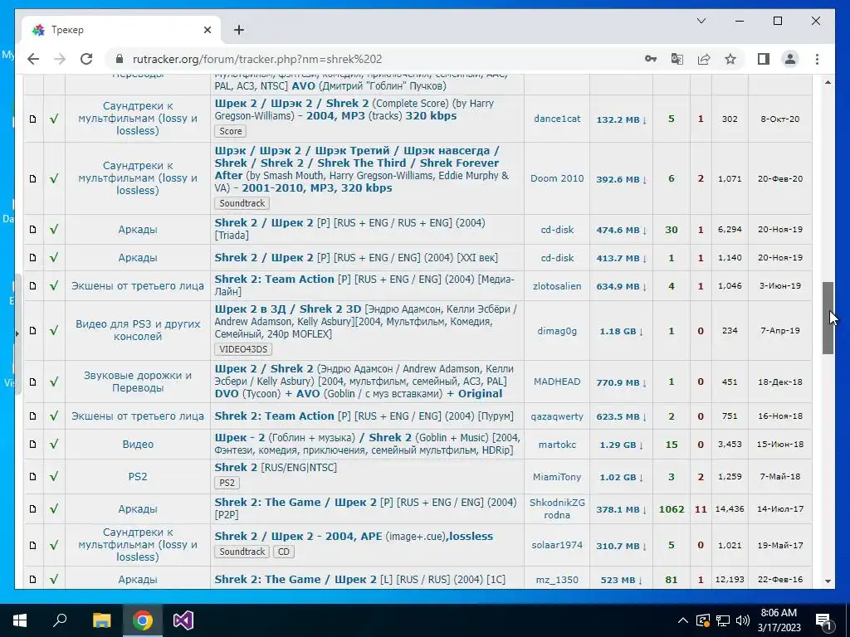Click the PS2 tag under the Shrek 2 NTSC topic

[x=227, y=483]
